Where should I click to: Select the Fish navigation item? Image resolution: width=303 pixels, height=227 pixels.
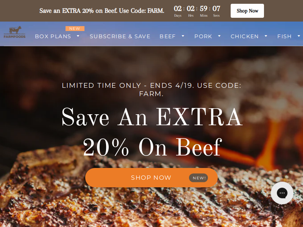tap(284, 36)
